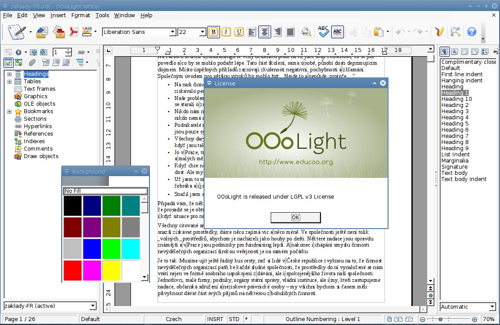Open the zaklady-FR document dropdown
Image resolution: width=500 pixels, height=325 pixels.
tap(93, 306)
